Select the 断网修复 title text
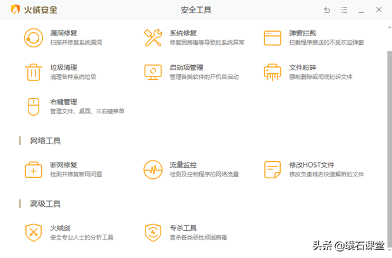 tap(63, 165)
